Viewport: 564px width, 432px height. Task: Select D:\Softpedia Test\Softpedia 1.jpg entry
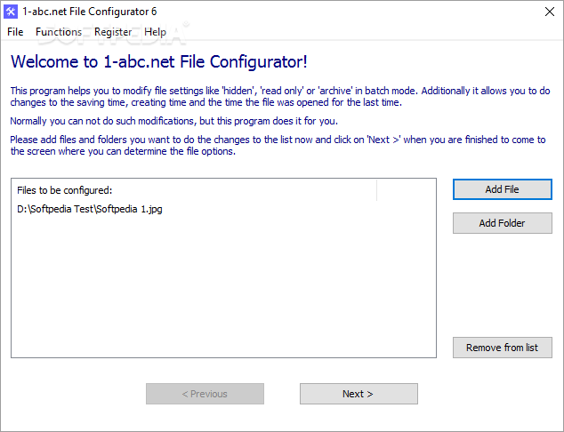(90, 209)
